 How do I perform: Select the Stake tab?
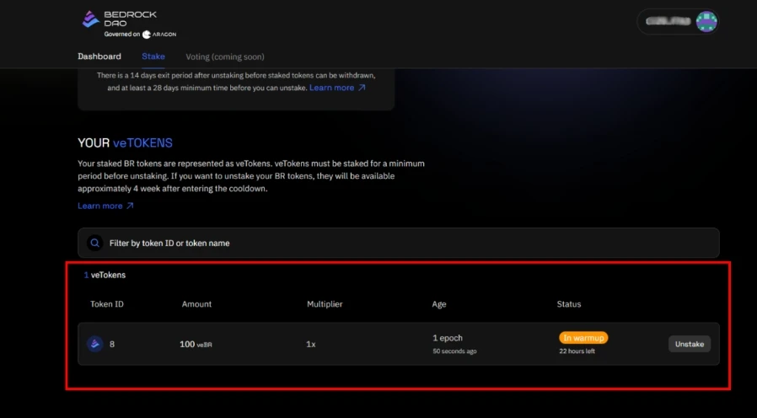[x=153, y=56]
